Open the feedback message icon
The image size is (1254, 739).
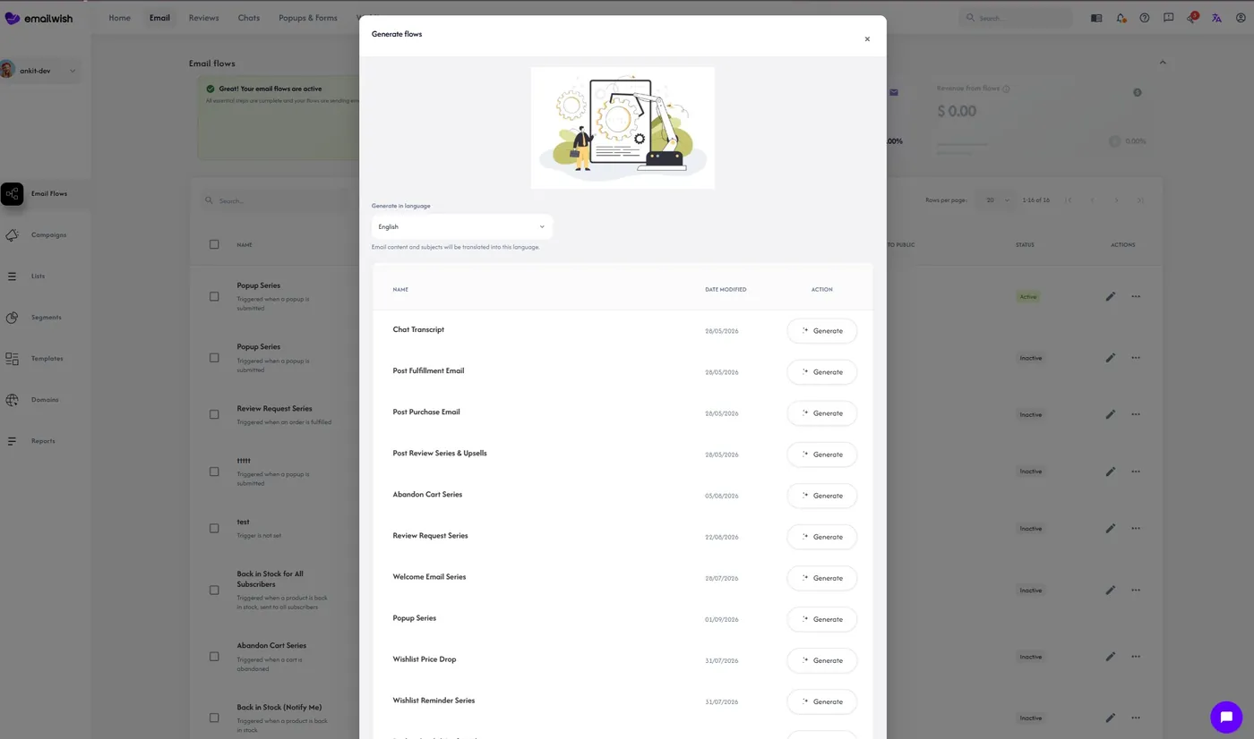tap(1169, 18)
